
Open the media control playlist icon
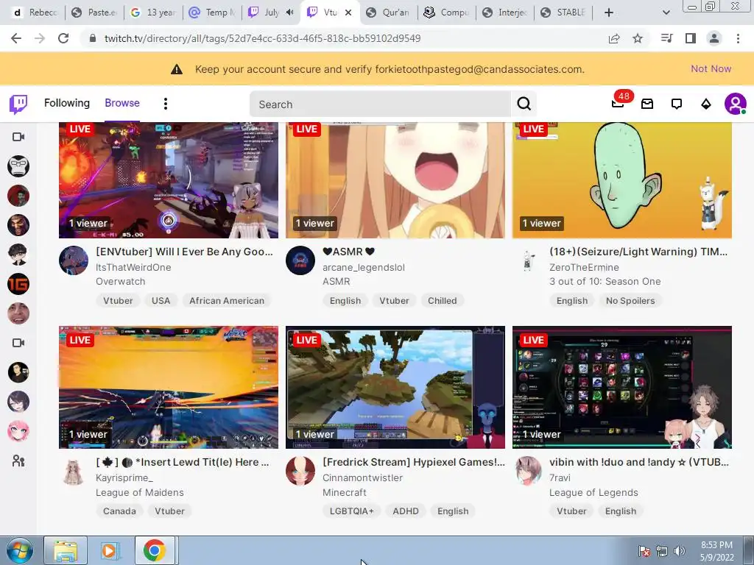coord(667,38)
